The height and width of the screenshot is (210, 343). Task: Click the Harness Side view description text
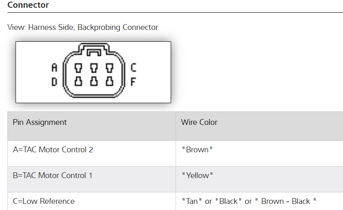coord(83,27)
